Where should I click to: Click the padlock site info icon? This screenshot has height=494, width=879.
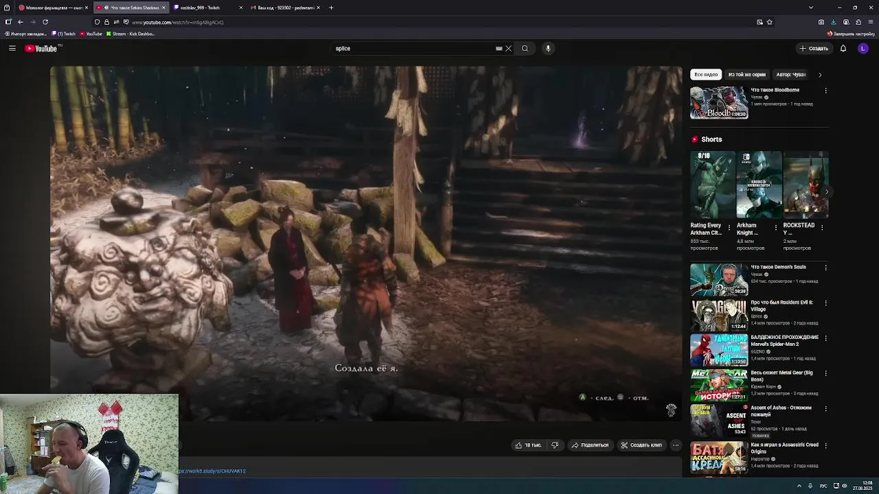click(x=106, y=22)
